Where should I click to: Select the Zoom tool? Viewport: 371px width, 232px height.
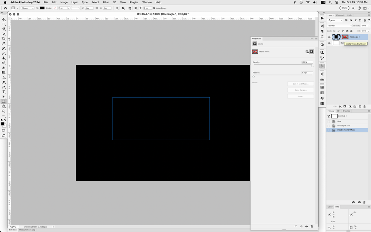click(x=4, y=111)
